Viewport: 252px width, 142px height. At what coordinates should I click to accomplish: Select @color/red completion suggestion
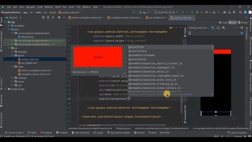170,47
